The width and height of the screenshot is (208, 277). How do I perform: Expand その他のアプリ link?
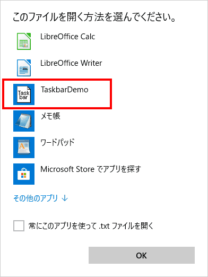tap(41, 198)
